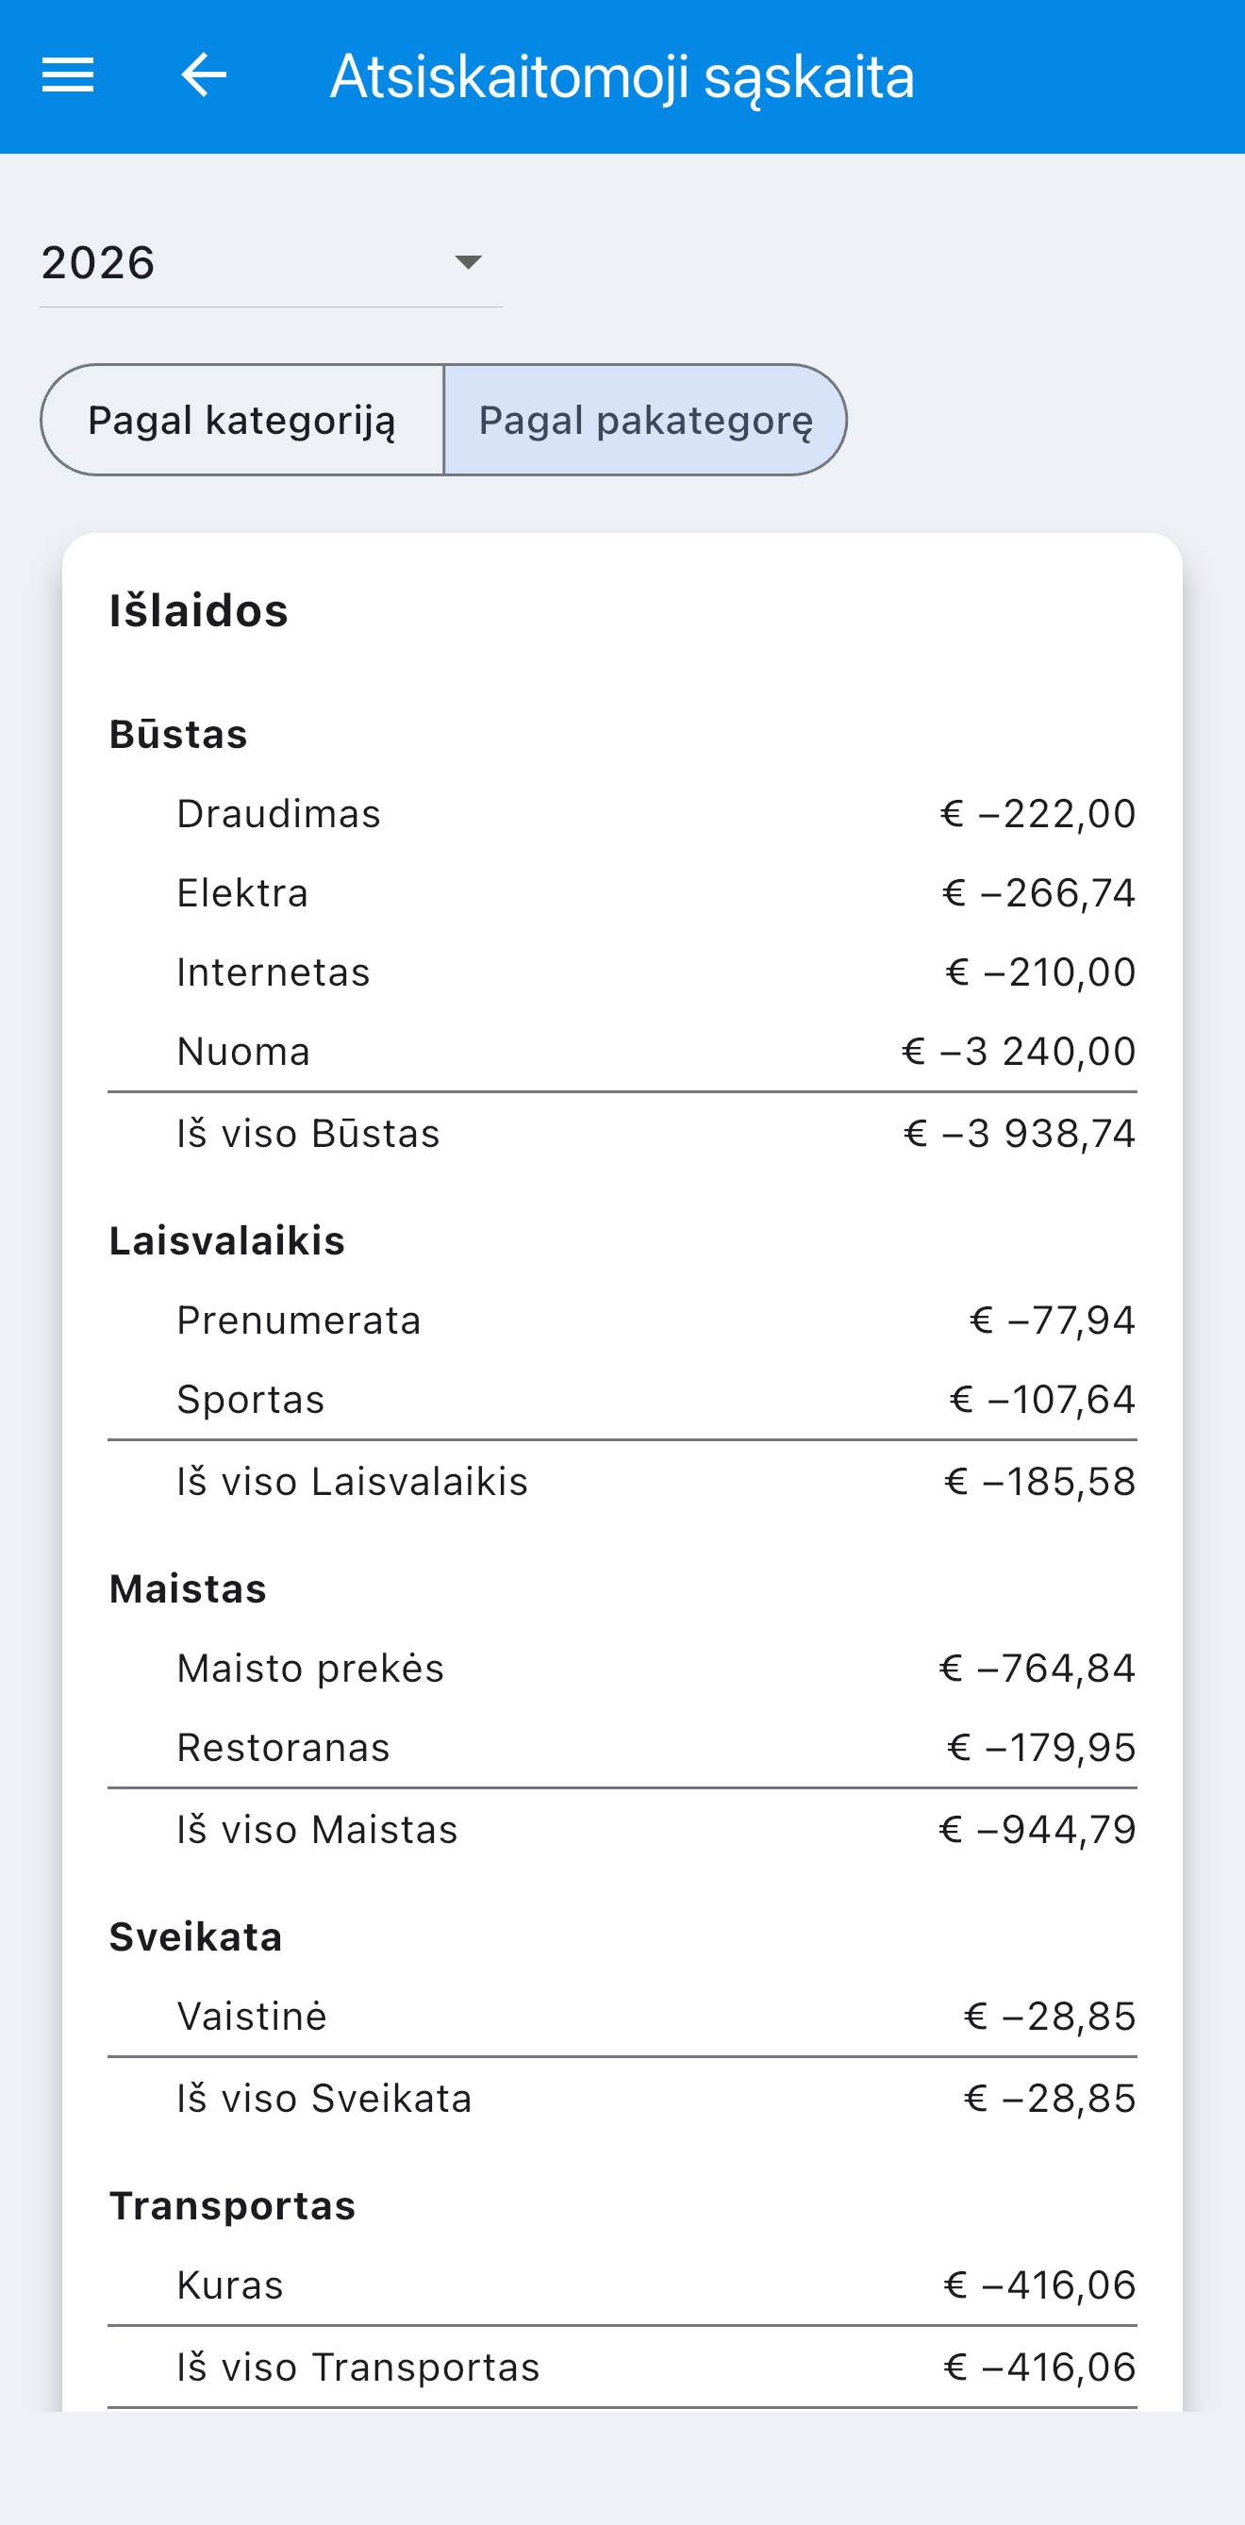Select the Sportas expense row

[x=622, y=1400]
